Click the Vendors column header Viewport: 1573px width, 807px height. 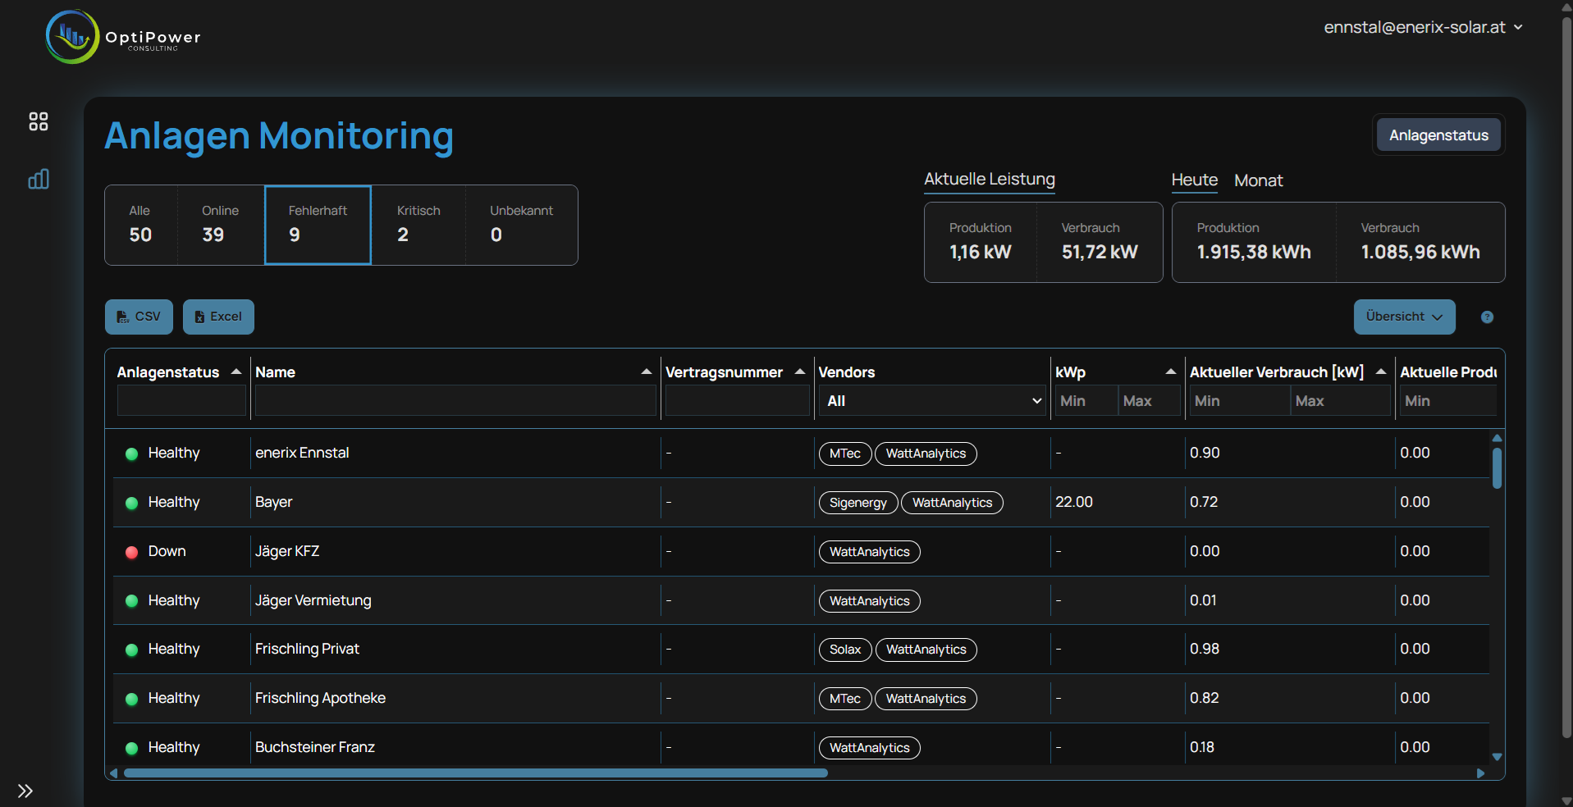847,372
